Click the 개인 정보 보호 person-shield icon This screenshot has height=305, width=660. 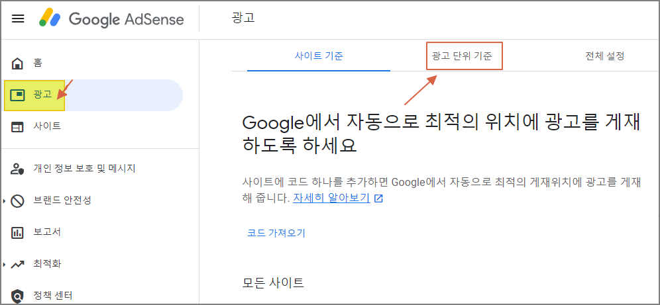click(x=17, y=169)
